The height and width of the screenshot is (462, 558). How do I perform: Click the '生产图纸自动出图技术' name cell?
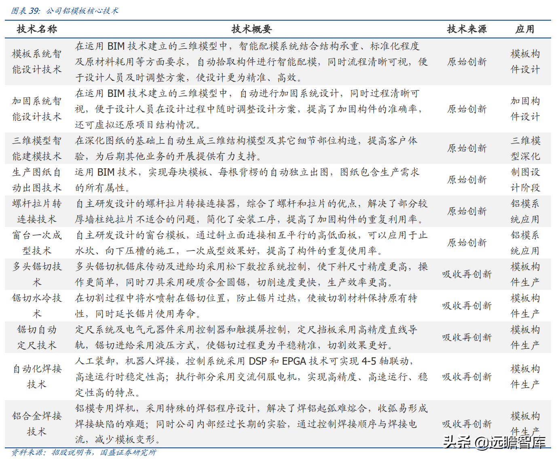37,180
